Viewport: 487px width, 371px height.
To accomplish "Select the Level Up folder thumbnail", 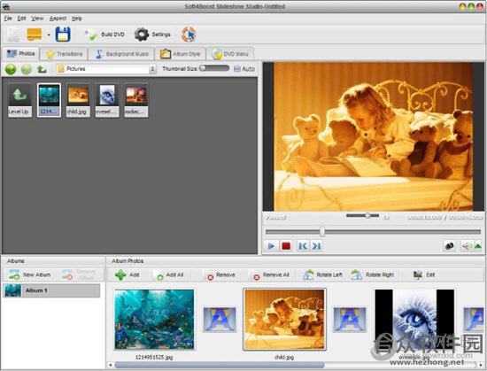I will point(19,100).
